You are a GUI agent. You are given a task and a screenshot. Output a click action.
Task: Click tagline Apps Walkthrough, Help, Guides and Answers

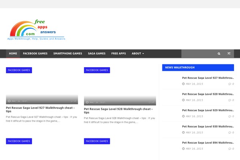pyautogui.click(x=36, y=39)
